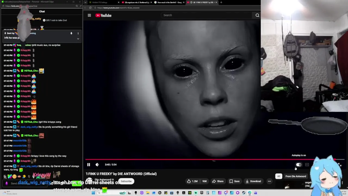The width and height of the screenshot is (348, 196).
Task: Close the KickBot TTS Settings tab
Action: coord(119,2)
